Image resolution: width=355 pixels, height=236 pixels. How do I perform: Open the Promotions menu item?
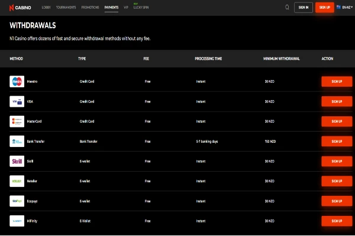(x=89, y=8)
